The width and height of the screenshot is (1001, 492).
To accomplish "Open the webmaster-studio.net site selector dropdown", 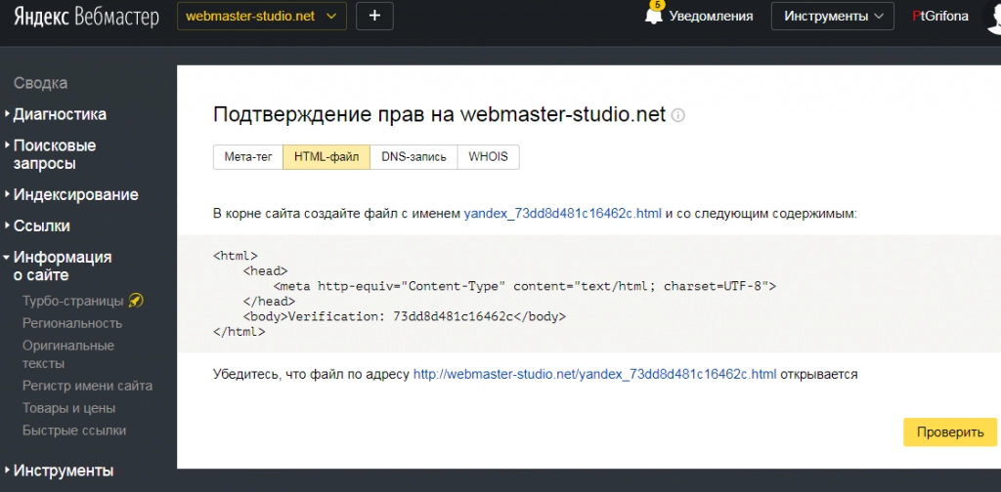I will click(x=262, y=17).
